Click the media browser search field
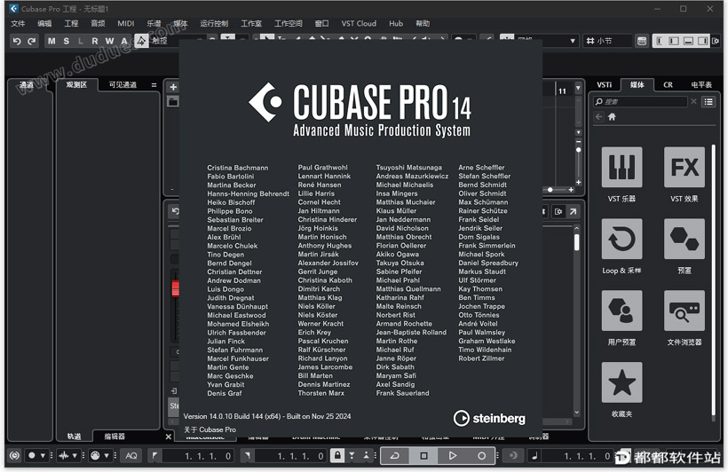 tap(640, 102)
